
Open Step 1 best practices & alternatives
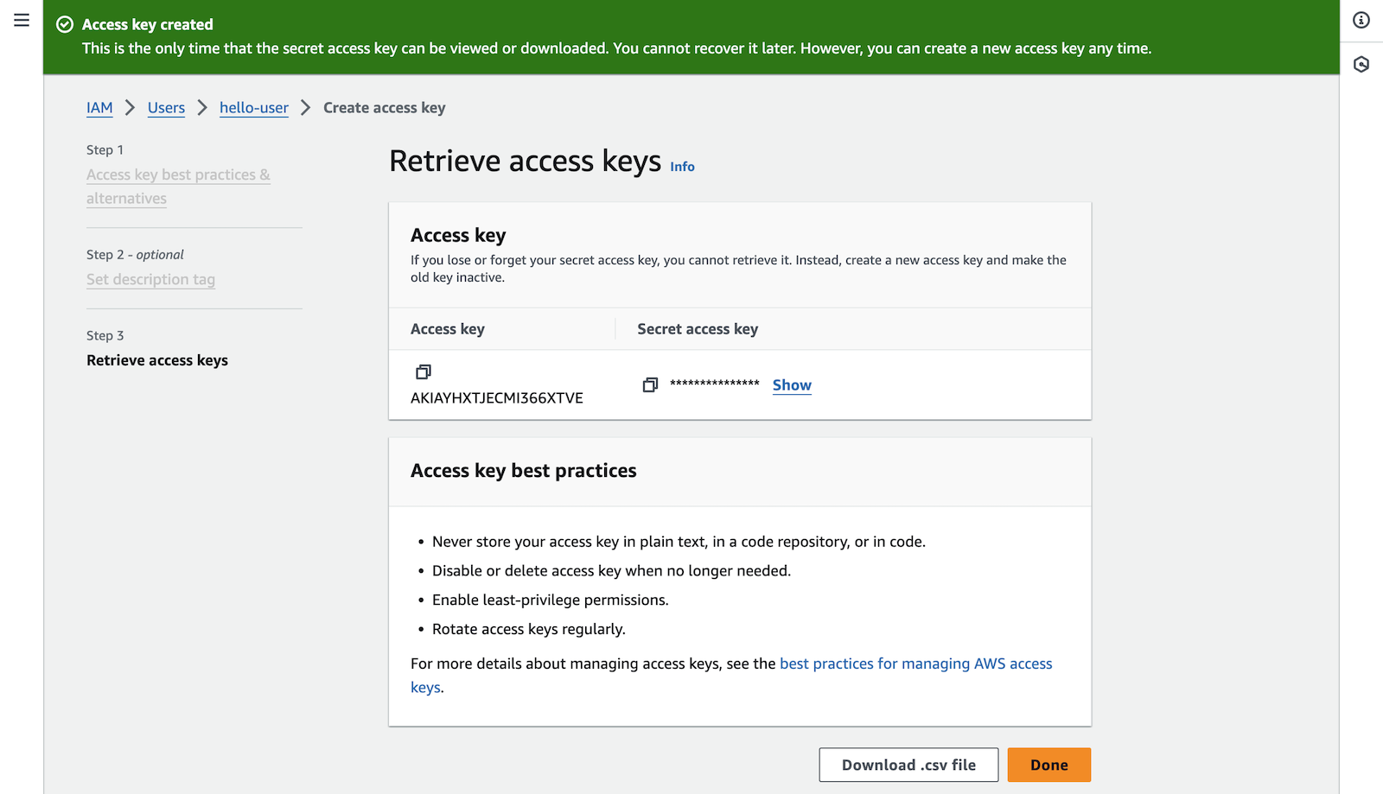pyautogui.click(x=178, y=175)
